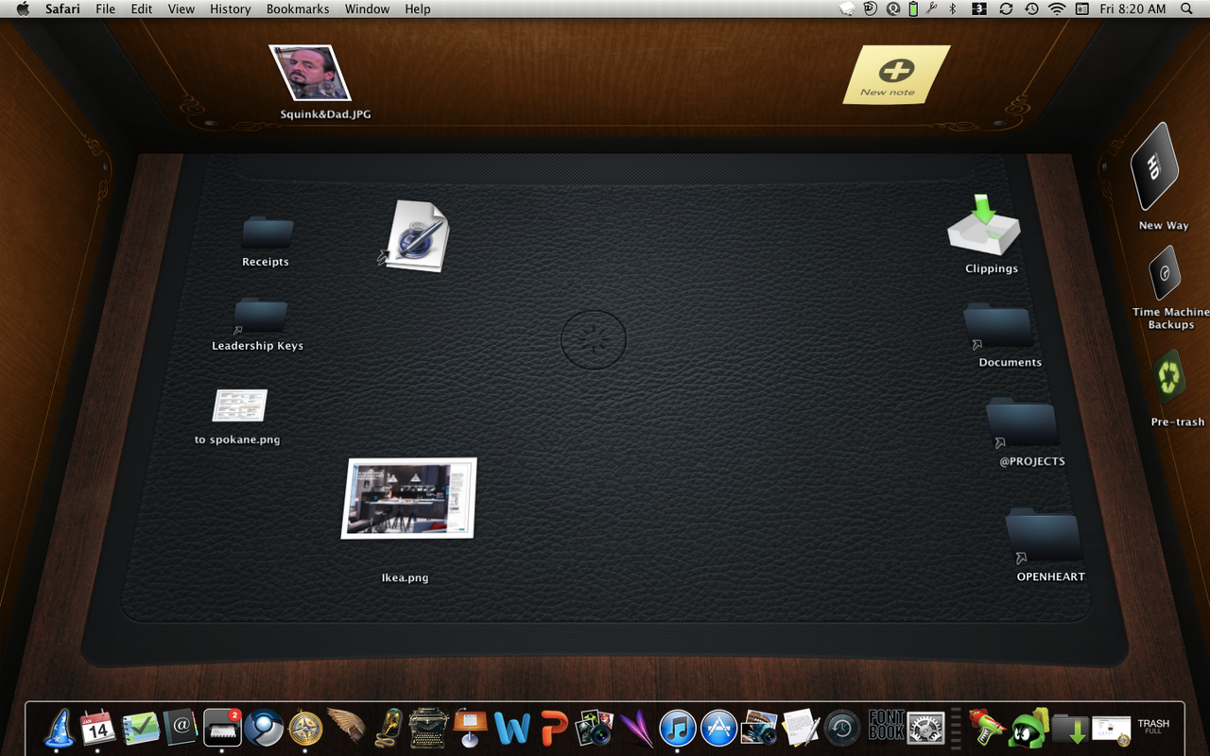
Task: Open the memory chip app with badge 2
Action: coord(222,728)
